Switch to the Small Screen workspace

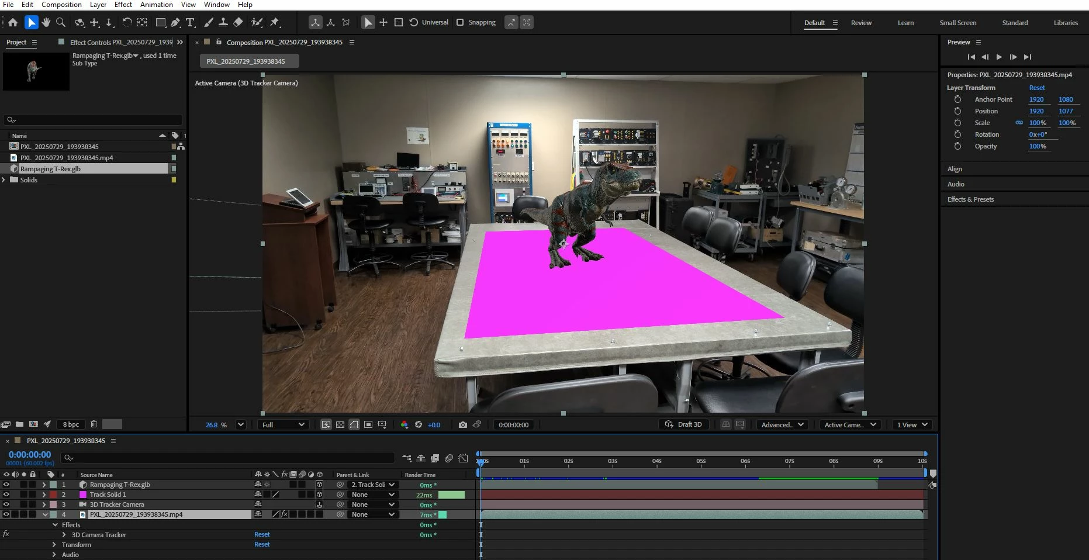click(957, 23)
